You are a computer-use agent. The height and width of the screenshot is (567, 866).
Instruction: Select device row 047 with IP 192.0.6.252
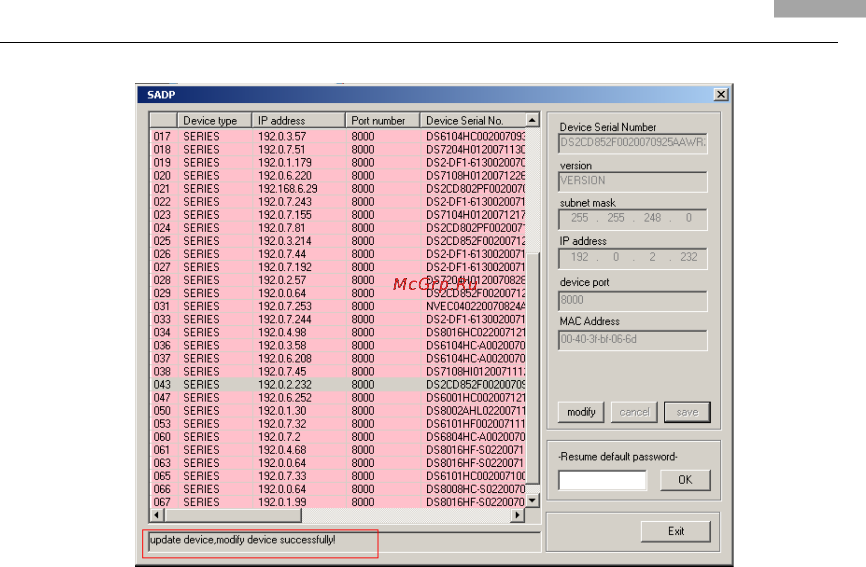[x=338, y=397]
